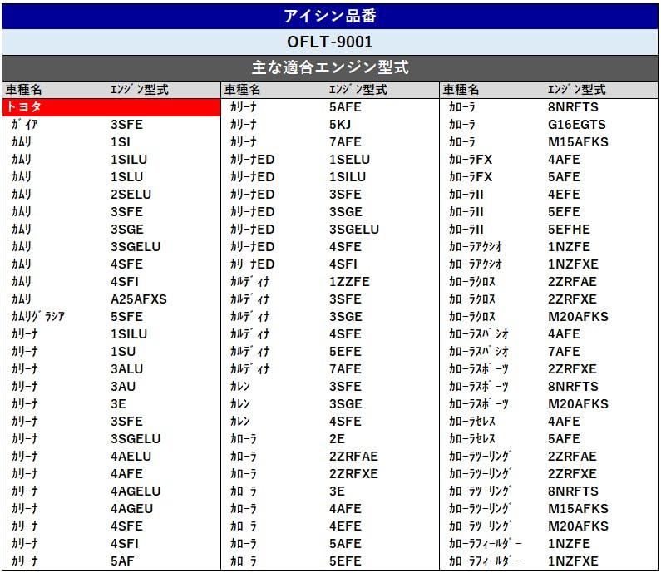Select the 3SGELU cell for カリーナED

click(x=353, y=230)
